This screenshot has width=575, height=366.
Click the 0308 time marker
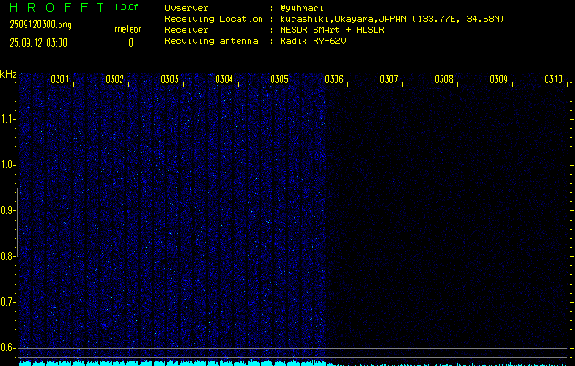point(443,80)
